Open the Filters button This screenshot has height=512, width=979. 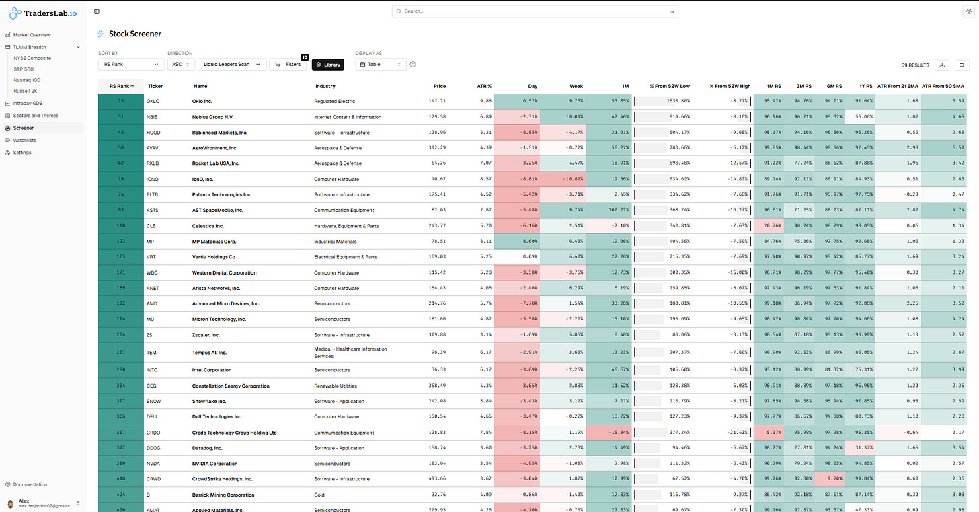[288, 65]
